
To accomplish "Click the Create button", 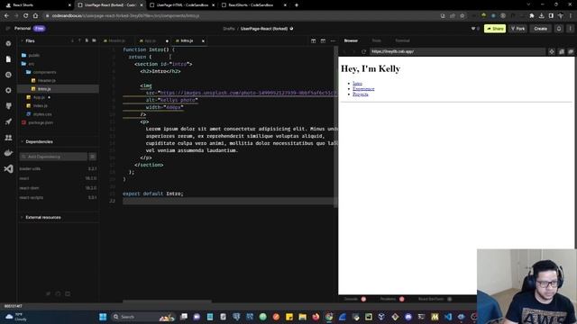I will pos(541,29).
